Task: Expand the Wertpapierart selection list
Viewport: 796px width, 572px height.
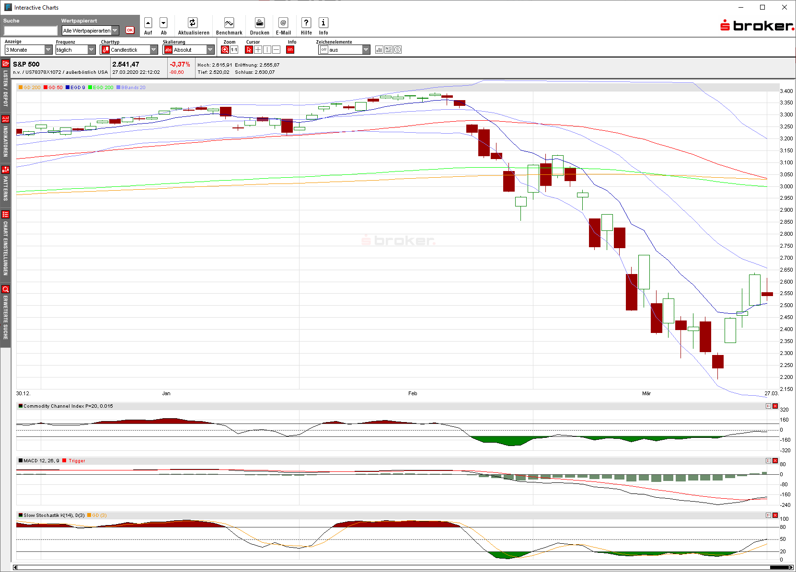Action: click(115, 30)
